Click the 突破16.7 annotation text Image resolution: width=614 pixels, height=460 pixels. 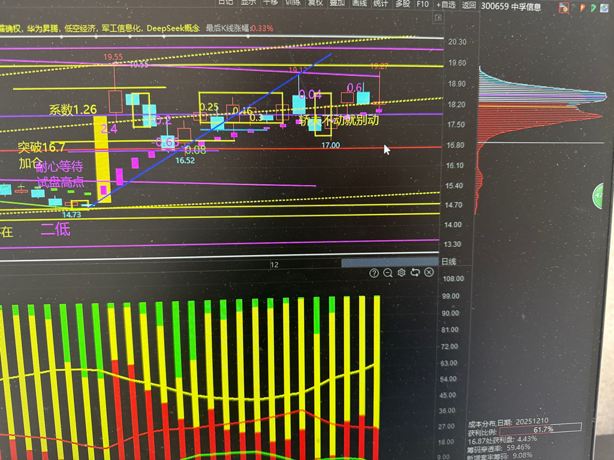[41, 147]
